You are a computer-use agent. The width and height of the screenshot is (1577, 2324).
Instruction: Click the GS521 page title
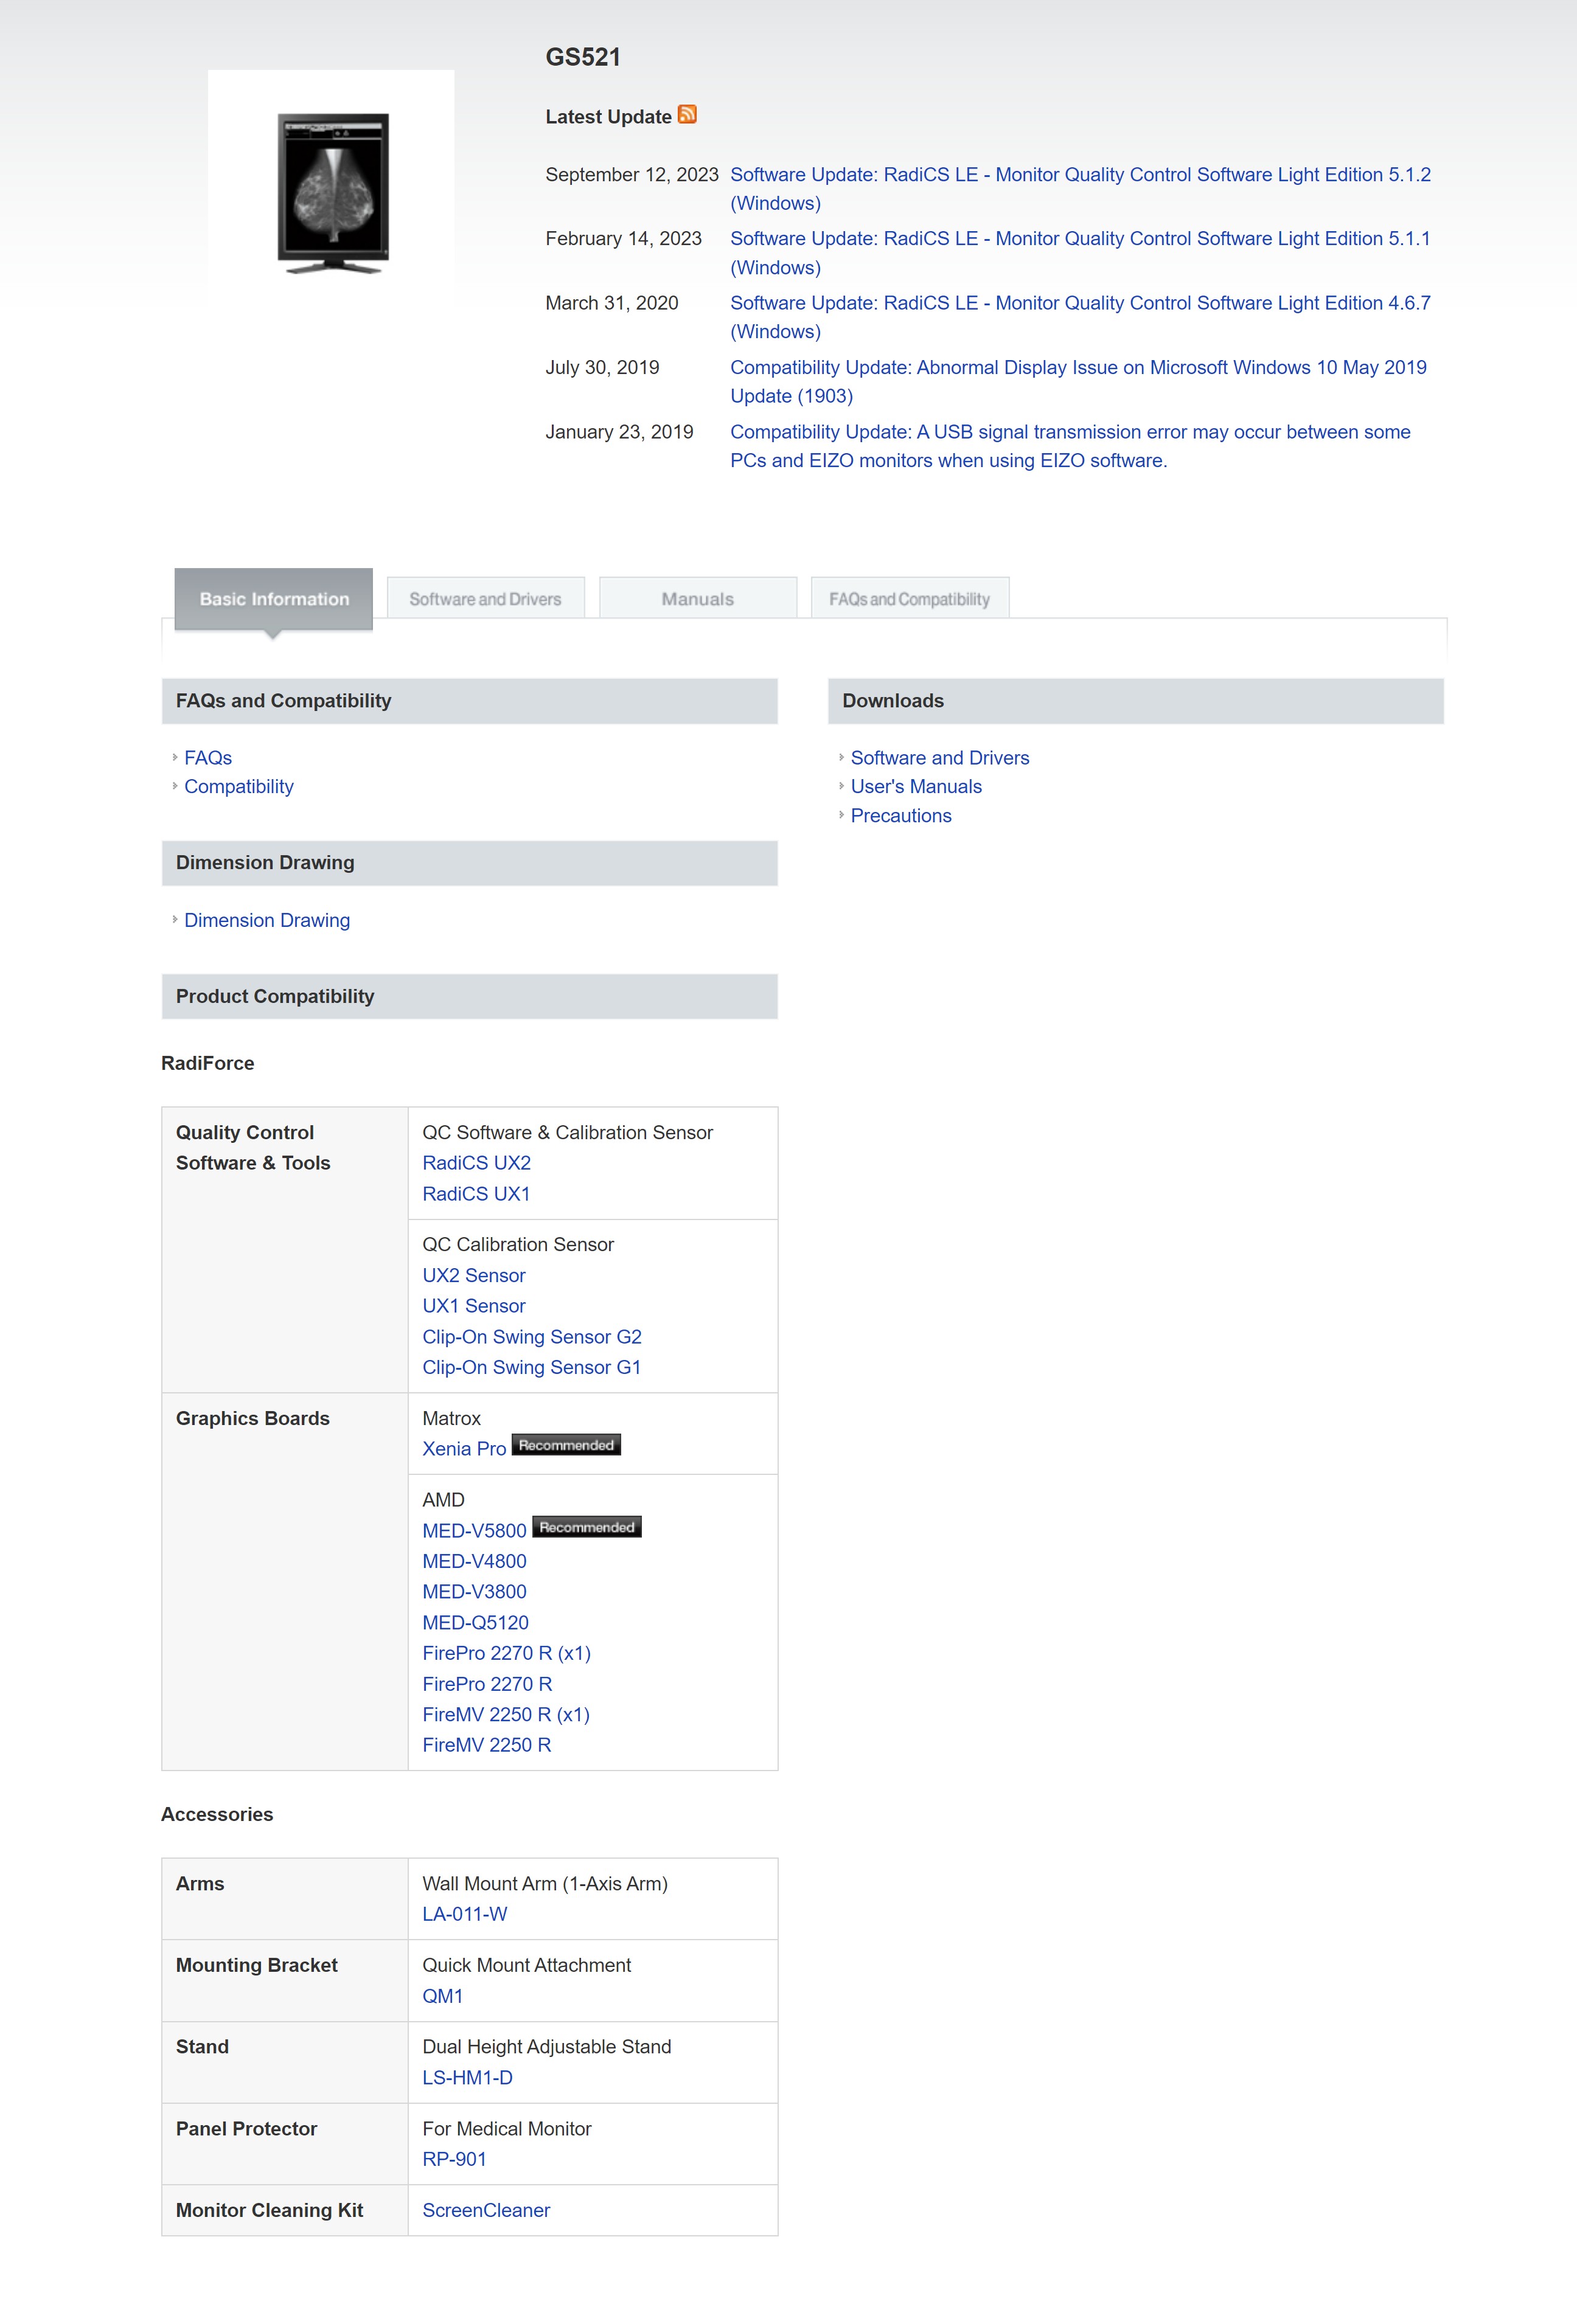(583, 57)
